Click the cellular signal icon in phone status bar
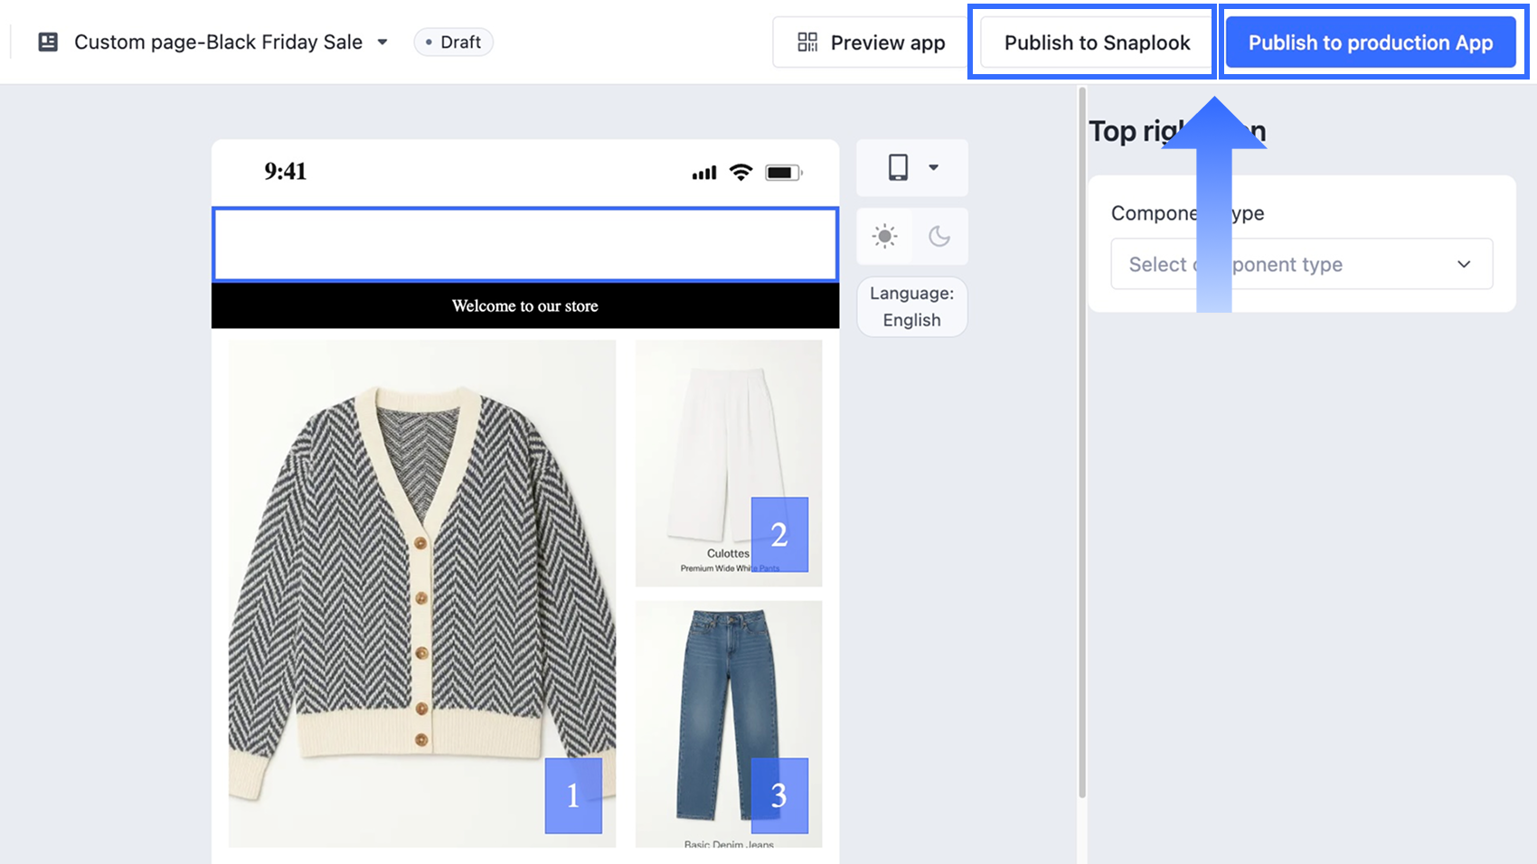Screen dimensions: 1537x864 (x=704, y=173)
